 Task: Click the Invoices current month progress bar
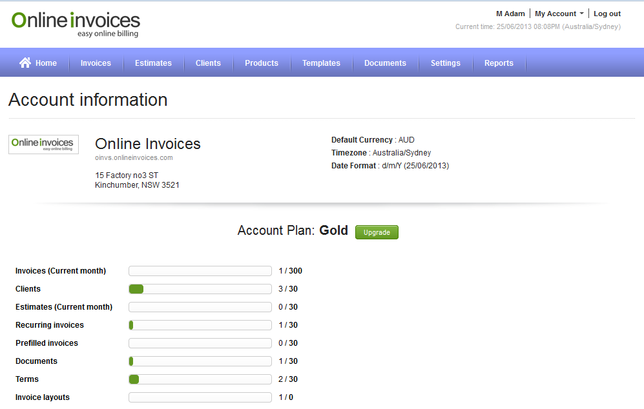click(x=200, y=271)
